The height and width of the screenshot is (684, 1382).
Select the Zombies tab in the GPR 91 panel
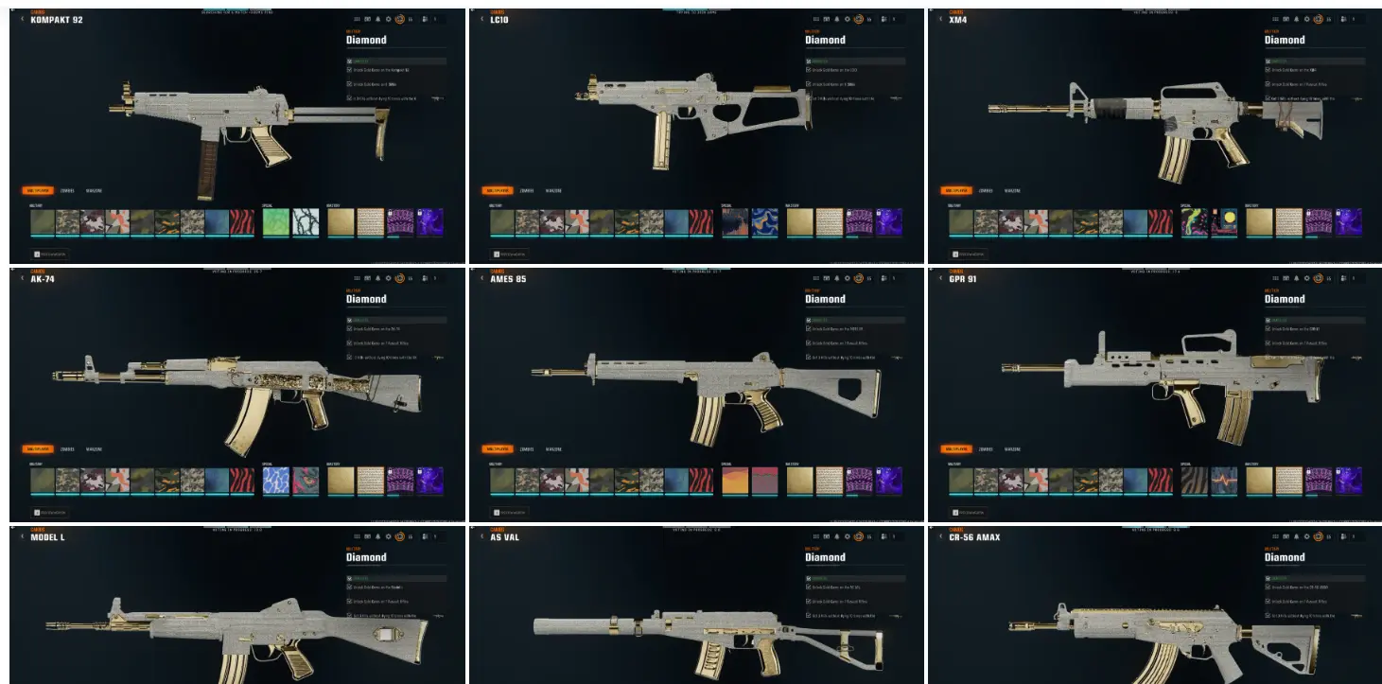[986, 449]
